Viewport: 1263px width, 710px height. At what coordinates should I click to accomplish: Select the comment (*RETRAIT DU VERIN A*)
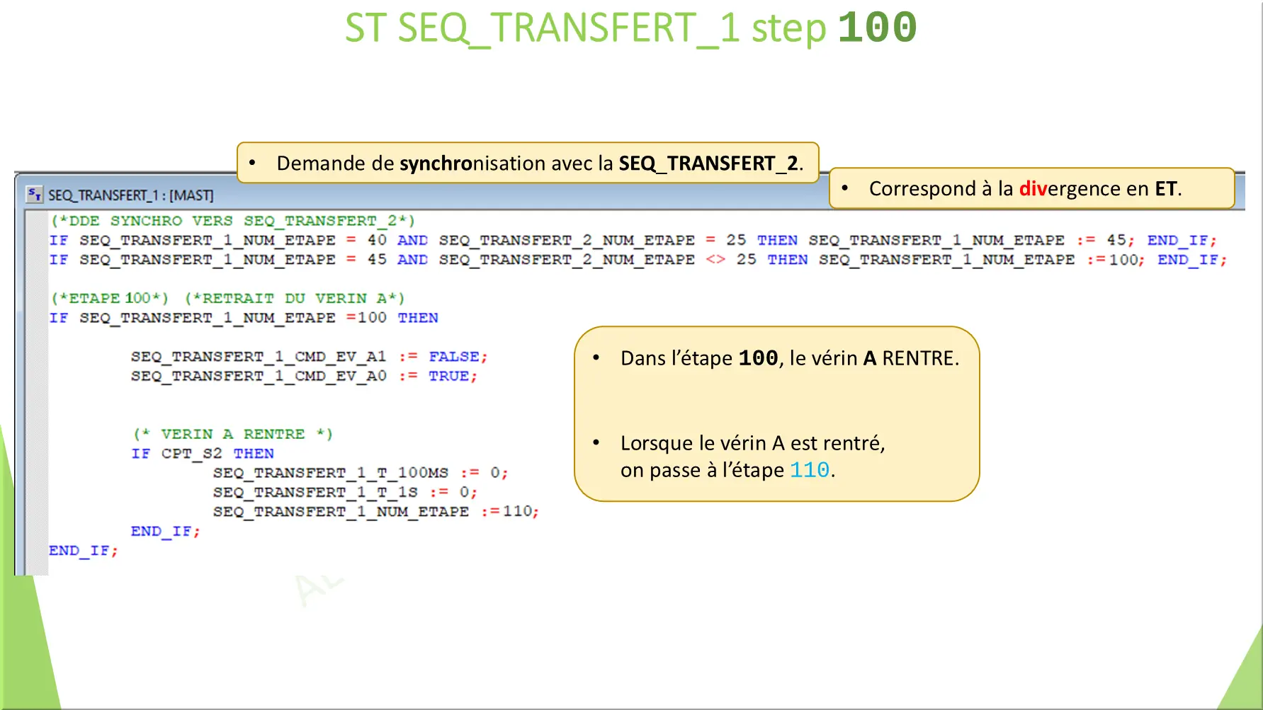point(298,298)
